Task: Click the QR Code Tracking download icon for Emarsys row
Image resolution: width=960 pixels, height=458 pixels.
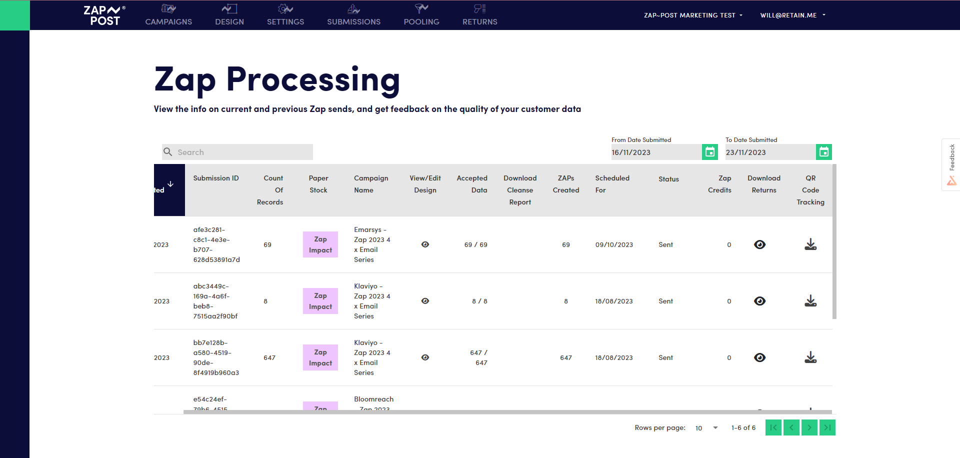Action: pyautogui.click(x=810, y=244)
